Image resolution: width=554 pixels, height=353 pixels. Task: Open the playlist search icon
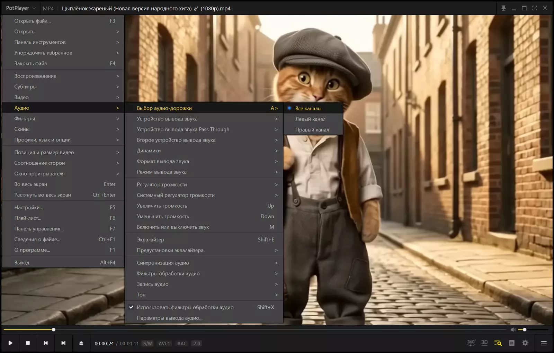coord(498,343)
